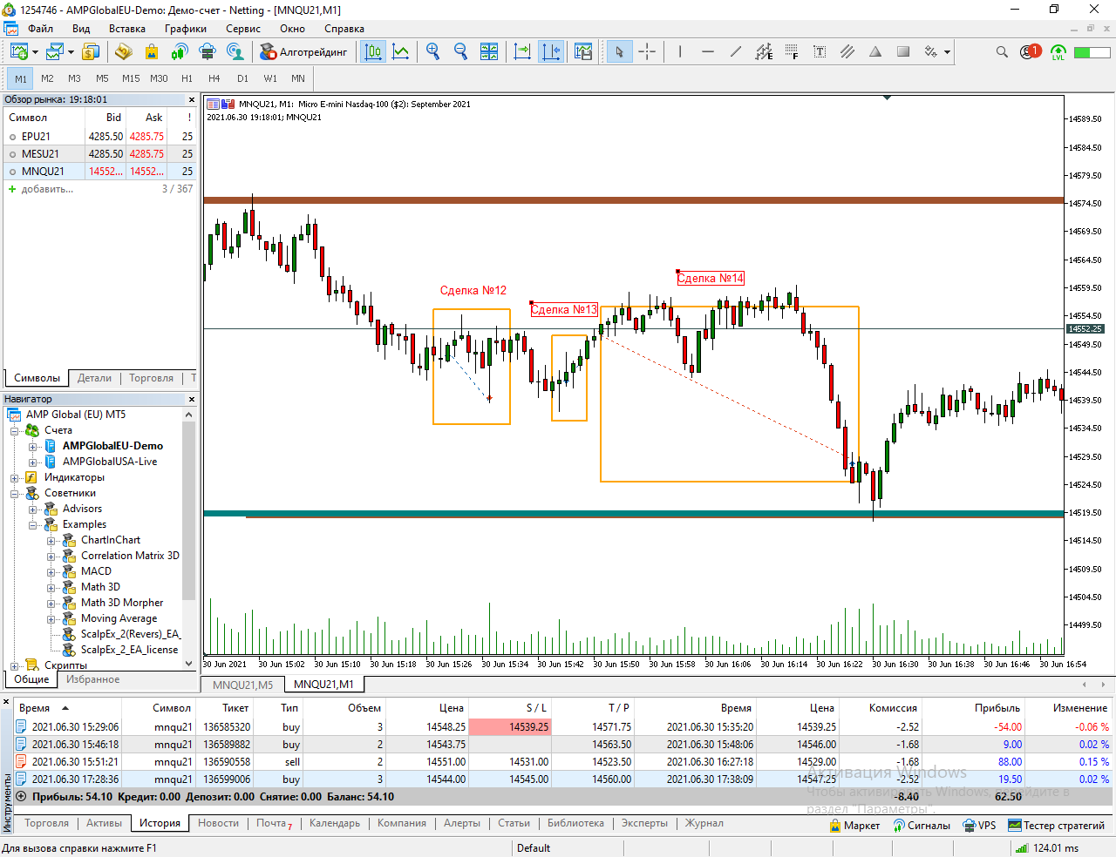Select the arrow cursor tool
This screenshot has height=857, width=1116.
pyautogui.click(x=619, y=52)
